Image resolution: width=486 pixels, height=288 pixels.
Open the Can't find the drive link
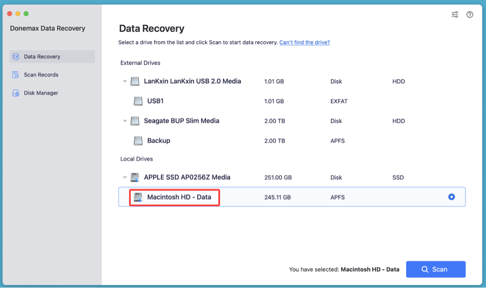[304, 42]
